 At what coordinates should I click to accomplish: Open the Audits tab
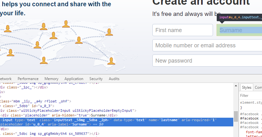click(114, 79)
